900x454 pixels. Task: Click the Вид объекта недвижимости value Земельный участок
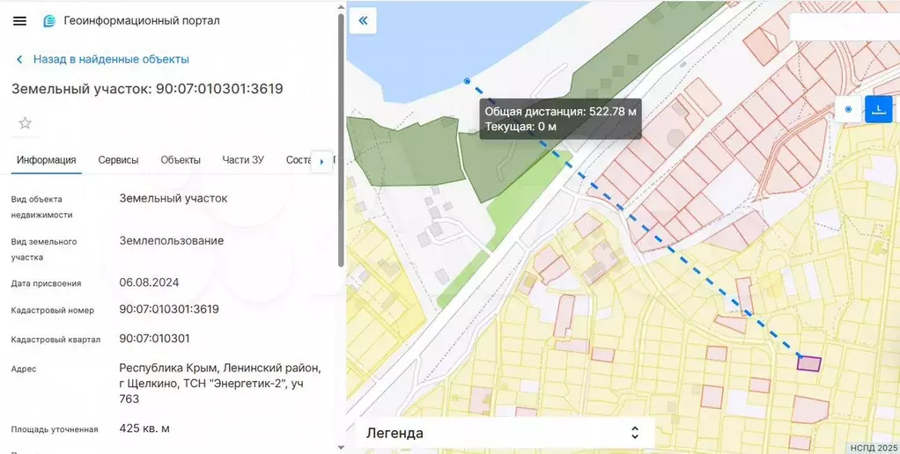tap(173, 198)
